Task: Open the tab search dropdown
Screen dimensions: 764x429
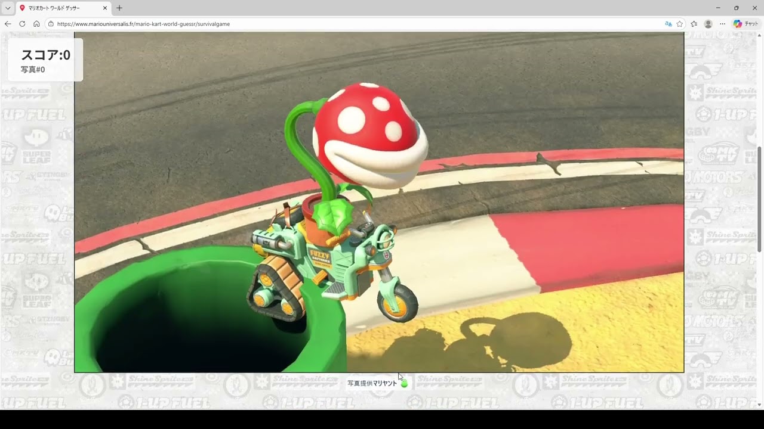Action: [x=8, y=8]
